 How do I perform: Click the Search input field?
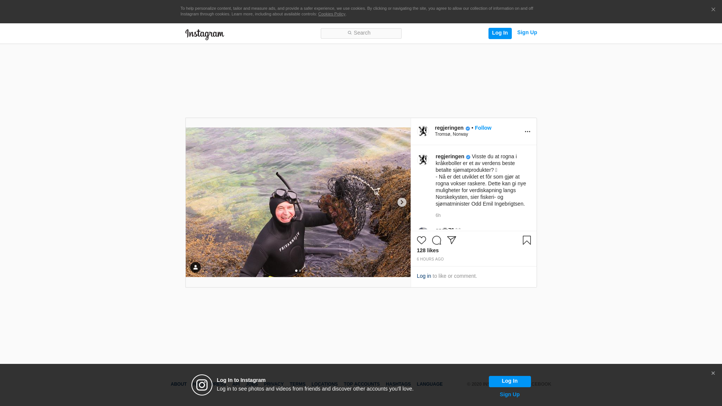pos(361,33)
